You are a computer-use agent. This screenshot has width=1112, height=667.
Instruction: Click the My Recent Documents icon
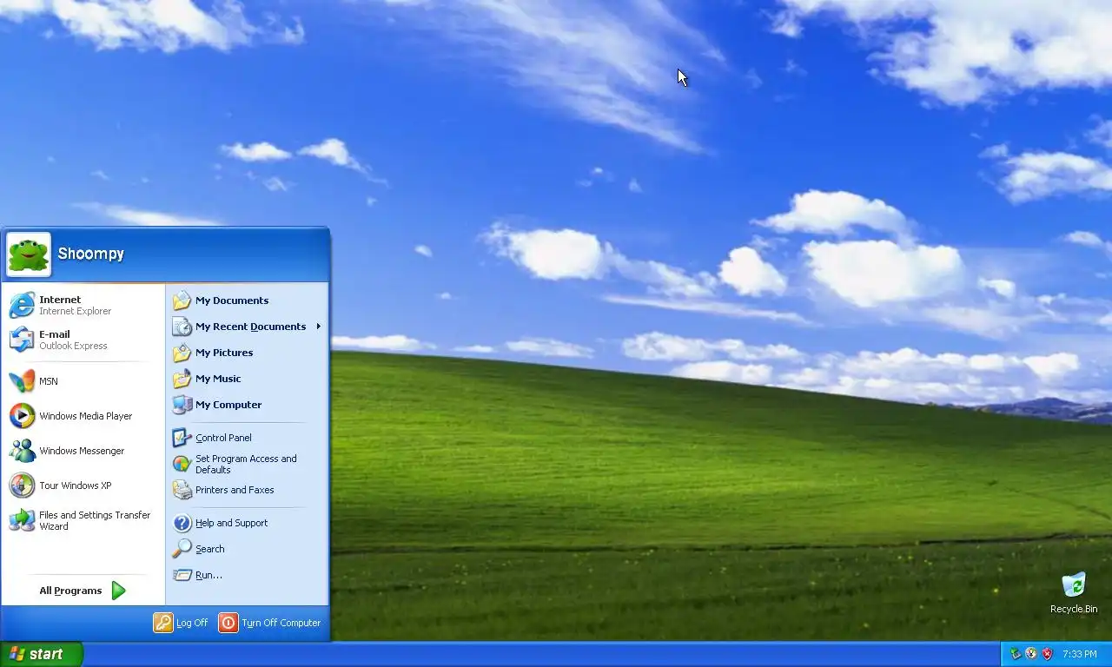[182, 327]
